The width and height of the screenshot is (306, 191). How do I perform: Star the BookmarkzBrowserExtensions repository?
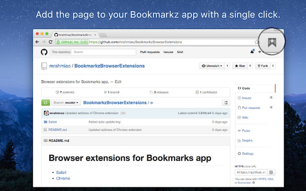click(x=242, y=66)
